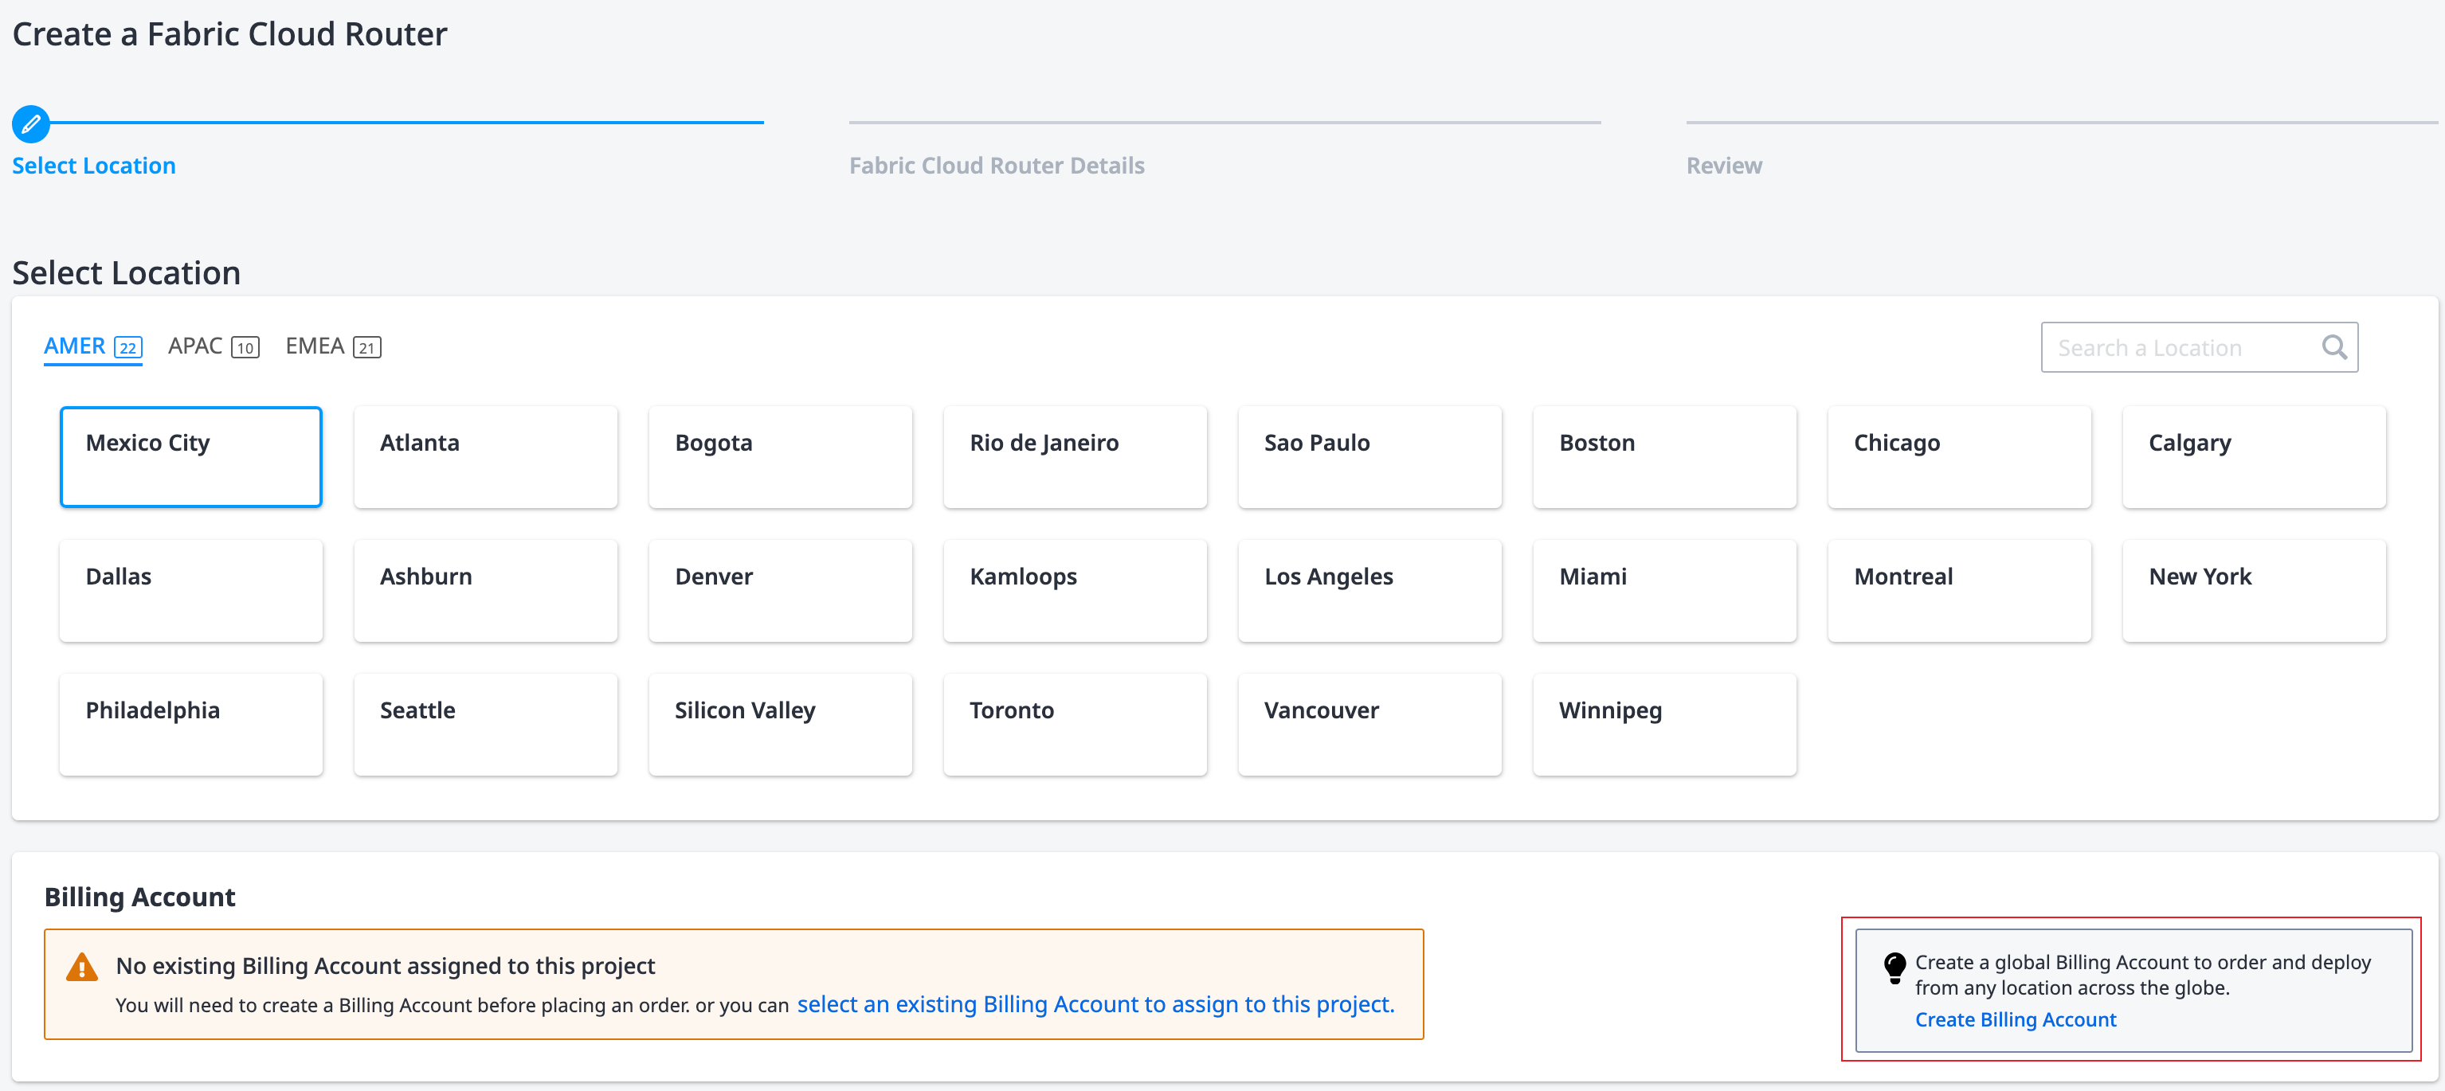The image size is (2445, 1091).
Task: Select the Toronto location card
Action: (1075, 724)
